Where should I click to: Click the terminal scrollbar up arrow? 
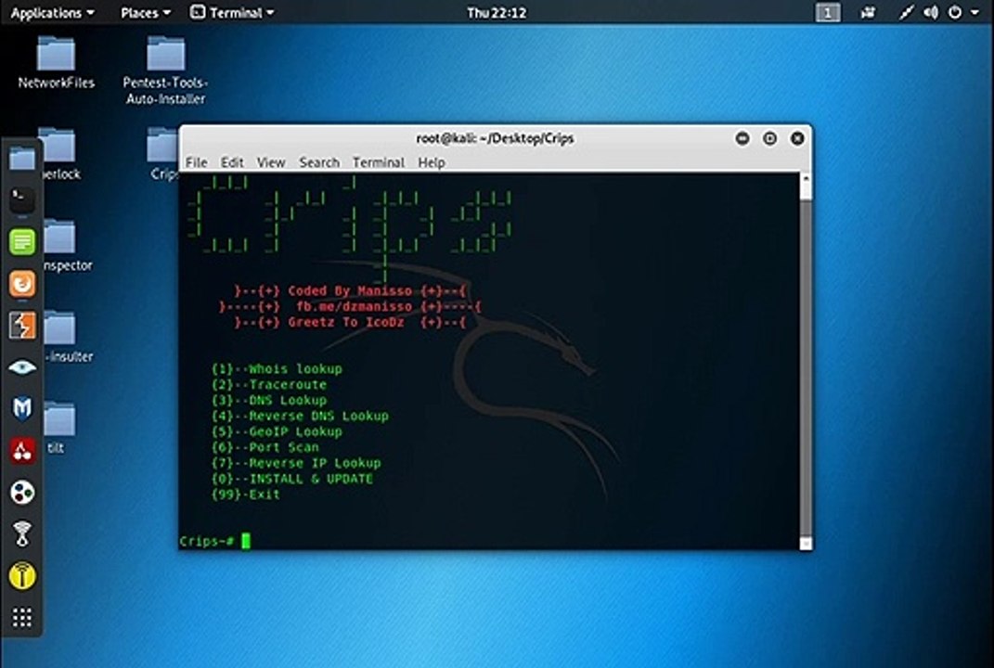tap(806, 179)
